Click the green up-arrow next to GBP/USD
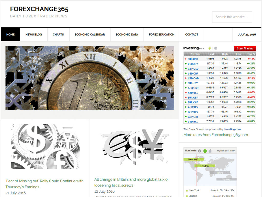 185,68
